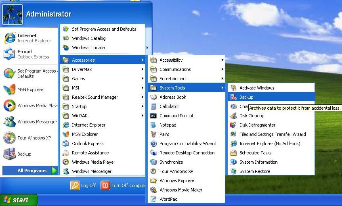342x206 pixels.
Task: Launch Notepad from Accessories menu
Action: [x=186, y=125]
